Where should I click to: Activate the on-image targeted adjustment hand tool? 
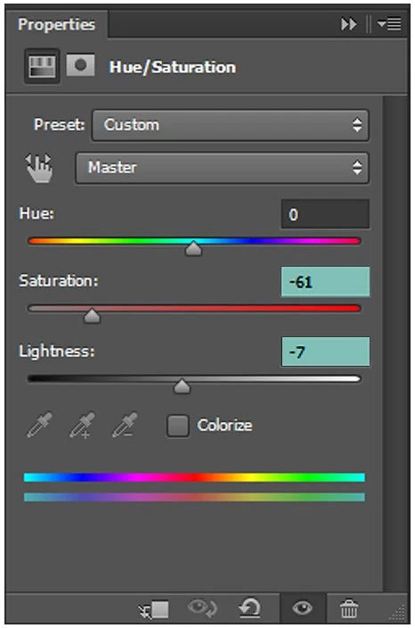tap(39, 169)
